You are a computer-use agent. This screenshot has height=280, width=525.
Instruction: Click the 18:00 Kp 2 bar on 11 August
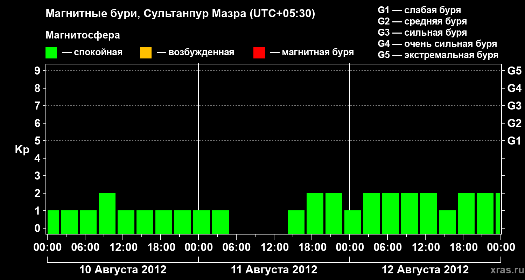[x=315, y=213]
